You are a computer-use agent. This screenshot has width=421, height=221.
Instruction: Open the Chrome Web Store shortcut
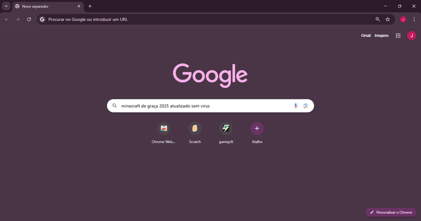tap(164, 133)
